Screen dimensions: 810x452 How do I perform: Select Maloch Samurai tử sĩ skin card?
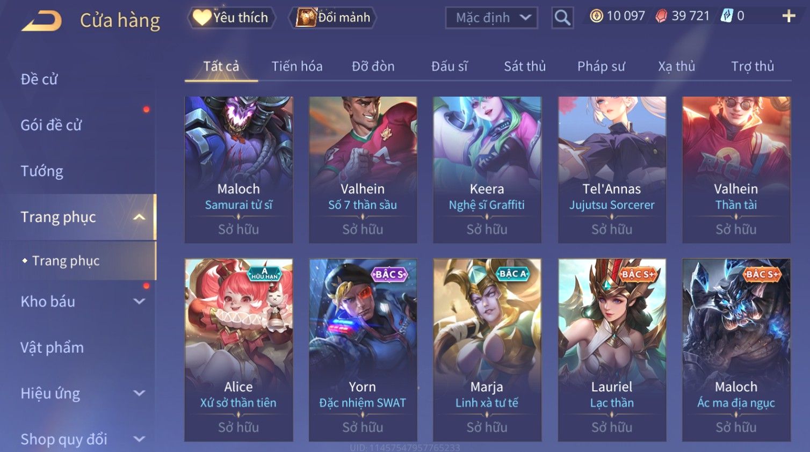pos(238,170)
